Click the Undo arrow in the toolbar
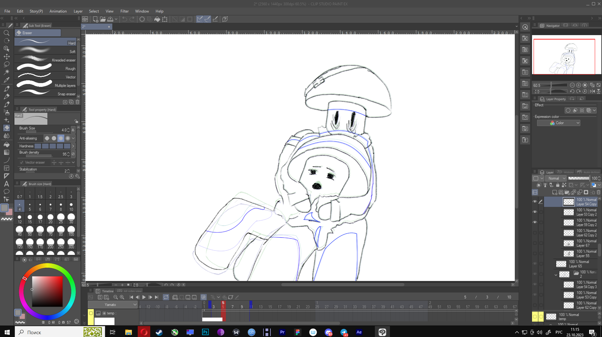This screenshot has height=337, width=602. coord(124,19)
